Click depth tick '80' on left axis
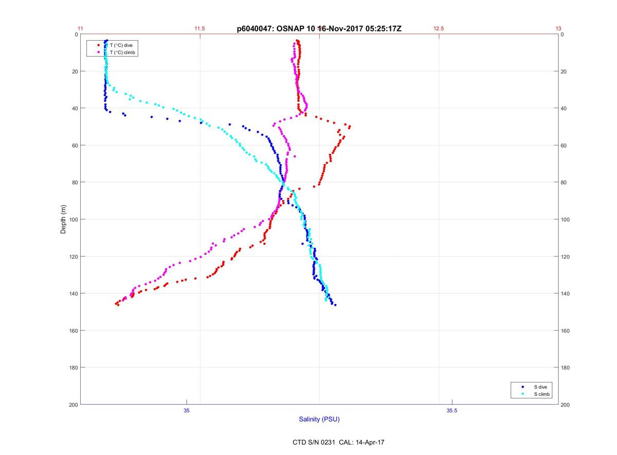Image resolution: width=617 pixels, height=455 pixels. point(75,183)
